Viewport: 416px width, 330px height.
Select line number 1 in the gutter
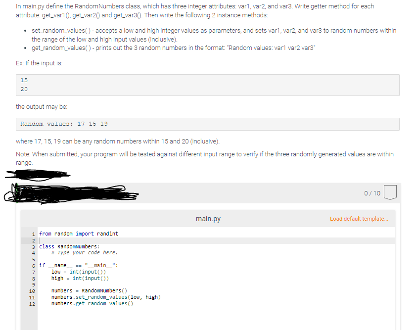coord(32,233)
